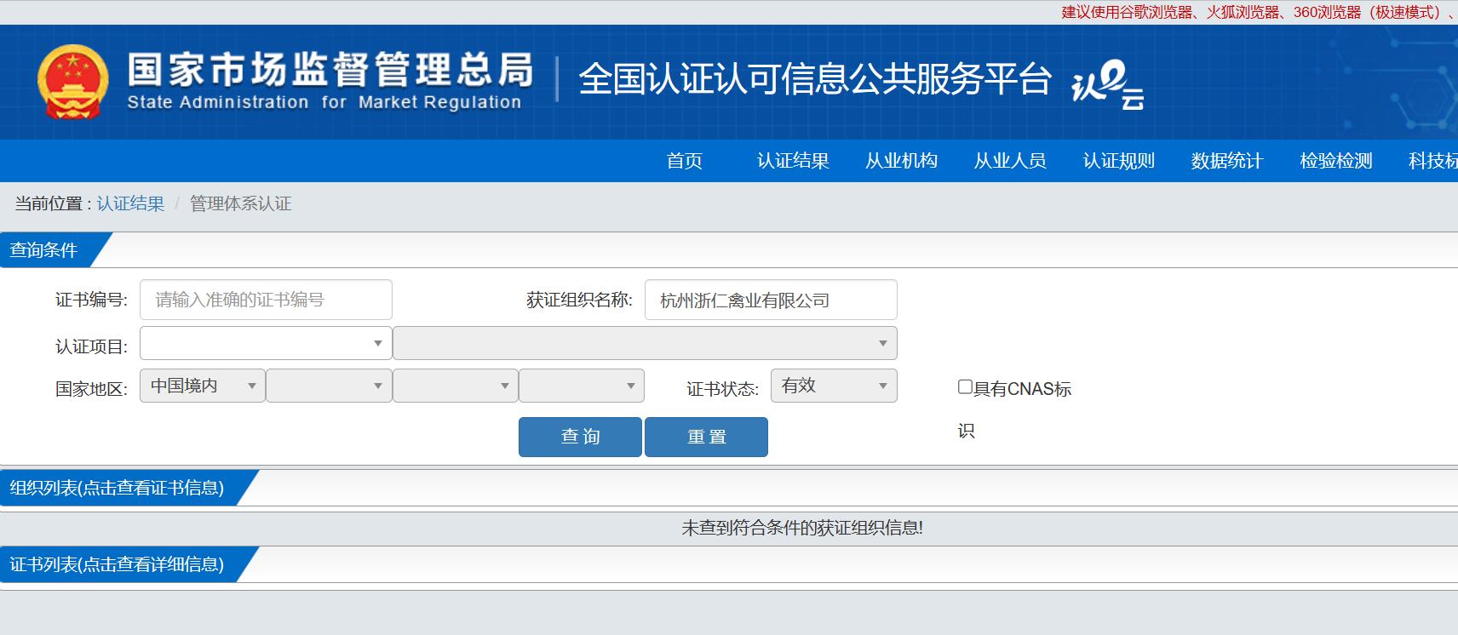The height and width of the screenshot is (635, 1458).
Task: Open the 认证规则 menu item
Action: (x=1119, y=161)
